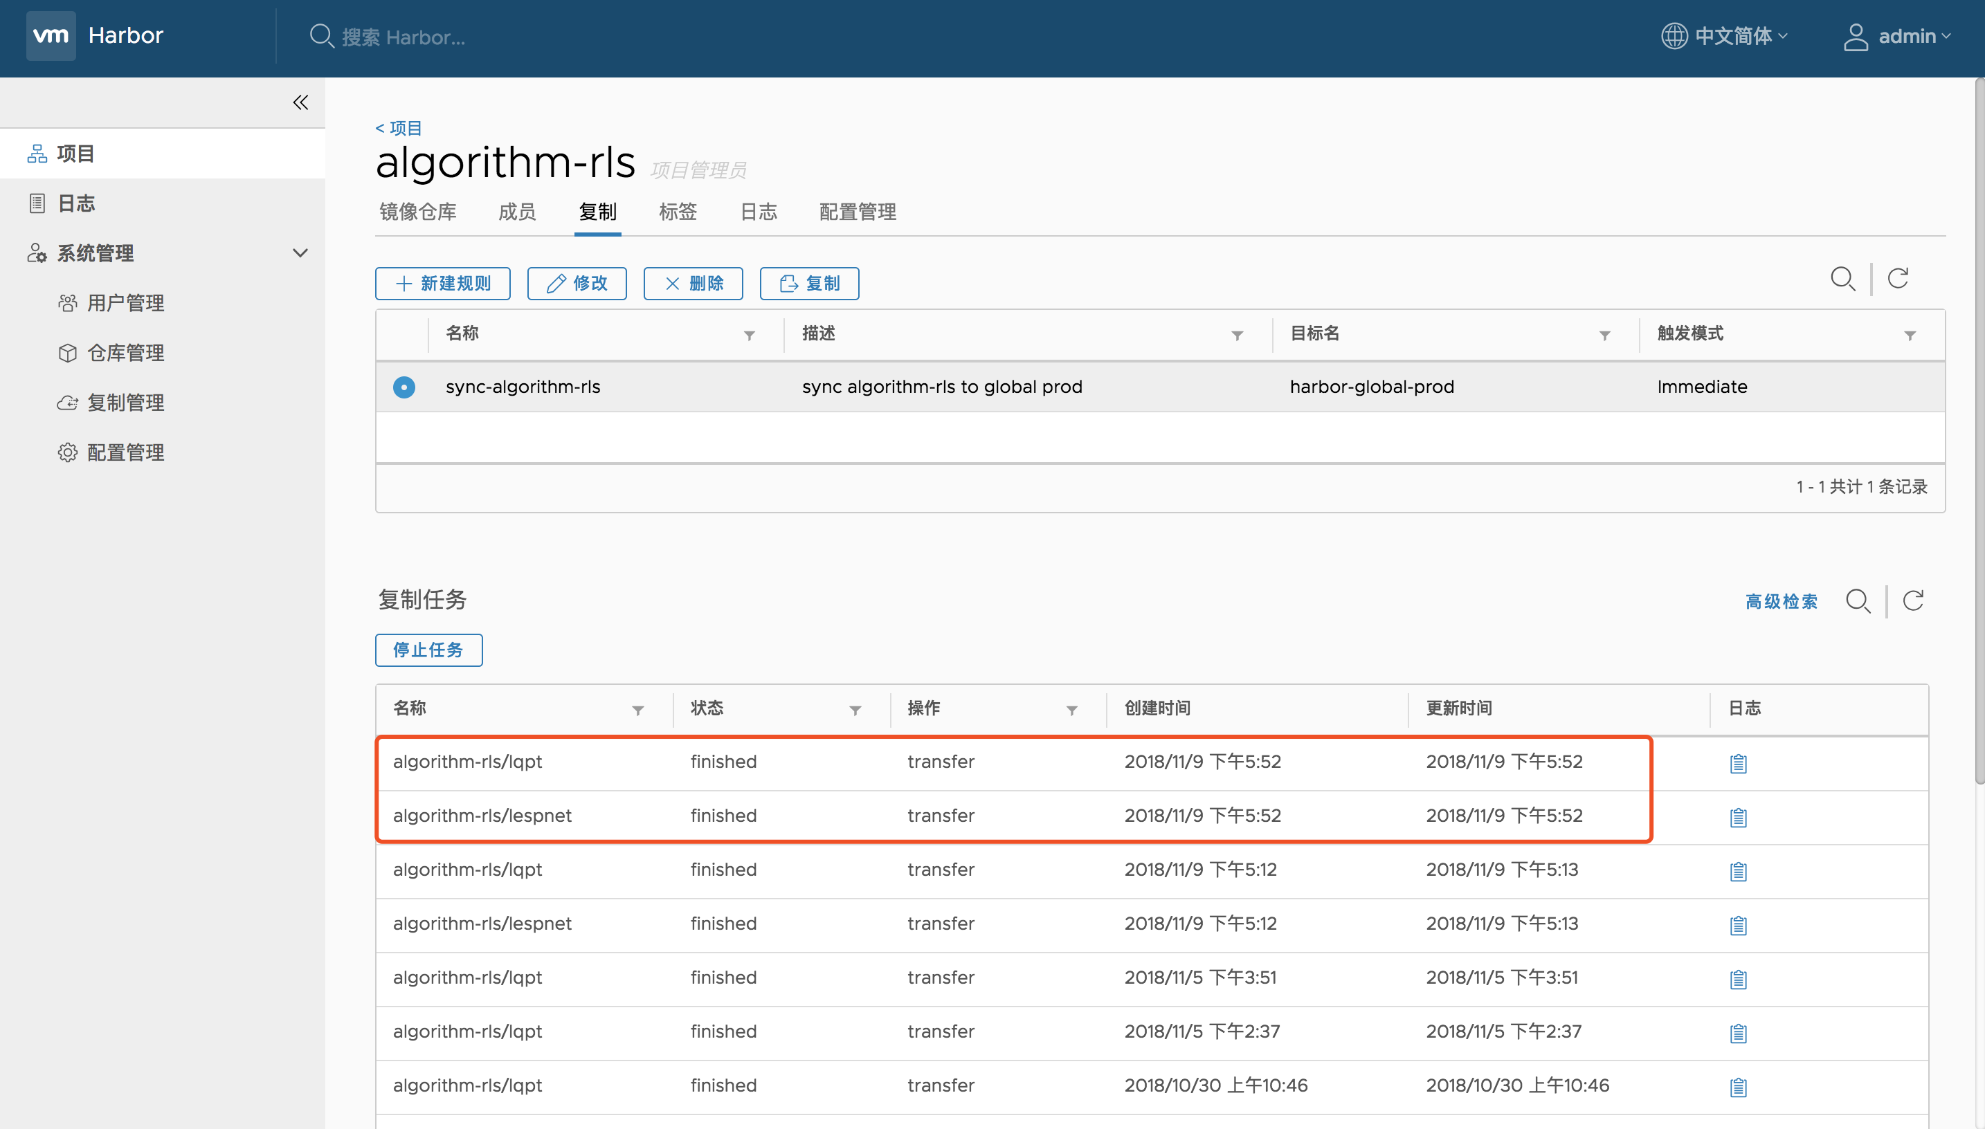The width and height of the screenshot is (1985, 1129).
Task: Expand the 系统管理 sidebar chevron
Action: (x=300, y=253)
